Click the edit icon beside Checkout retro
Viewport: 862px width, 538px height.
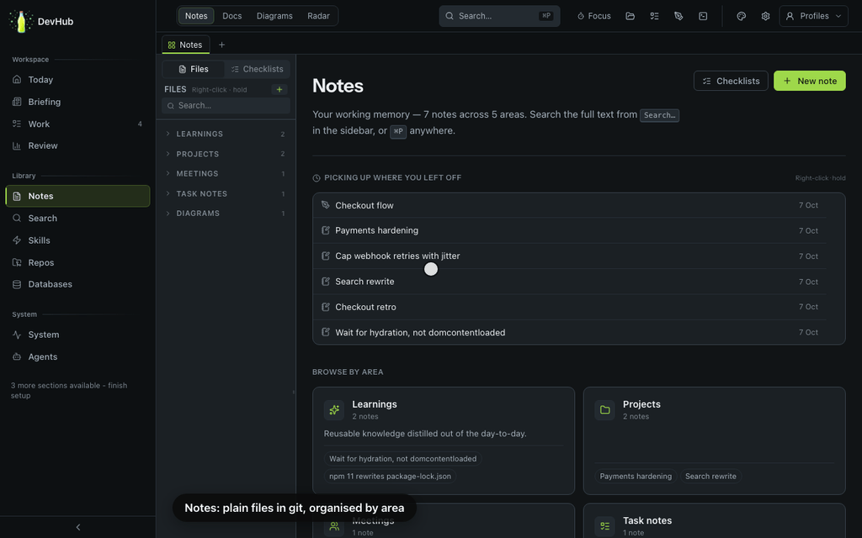coord(326,306)
